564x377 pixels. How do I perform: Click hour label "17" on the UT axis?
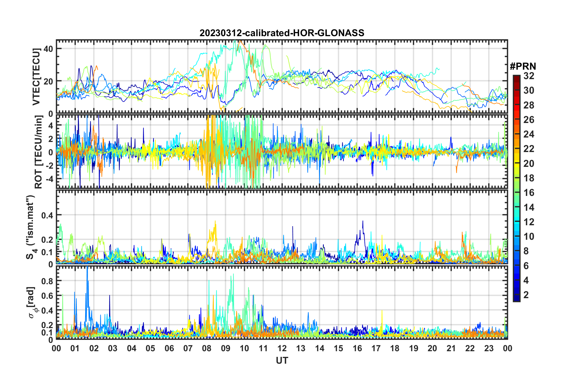[x=376, y=348]
